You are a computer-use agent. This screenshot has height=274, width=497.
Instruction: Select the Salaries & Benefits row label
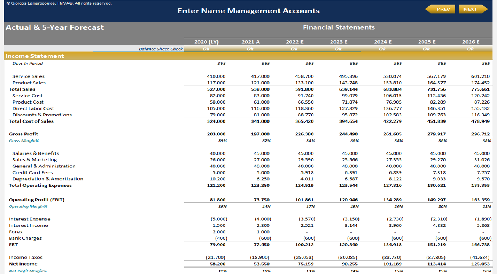[x=35, y=153]
